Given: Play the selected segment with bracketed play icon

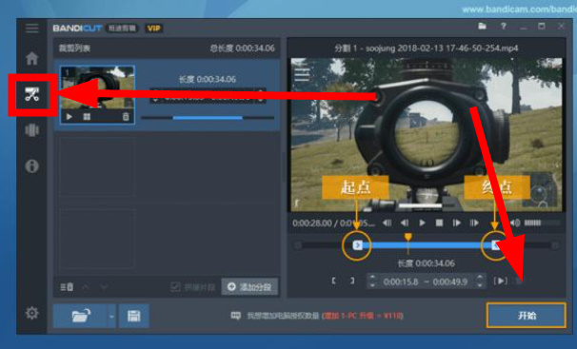Looking at the screenshot, I should coord(501,281).
